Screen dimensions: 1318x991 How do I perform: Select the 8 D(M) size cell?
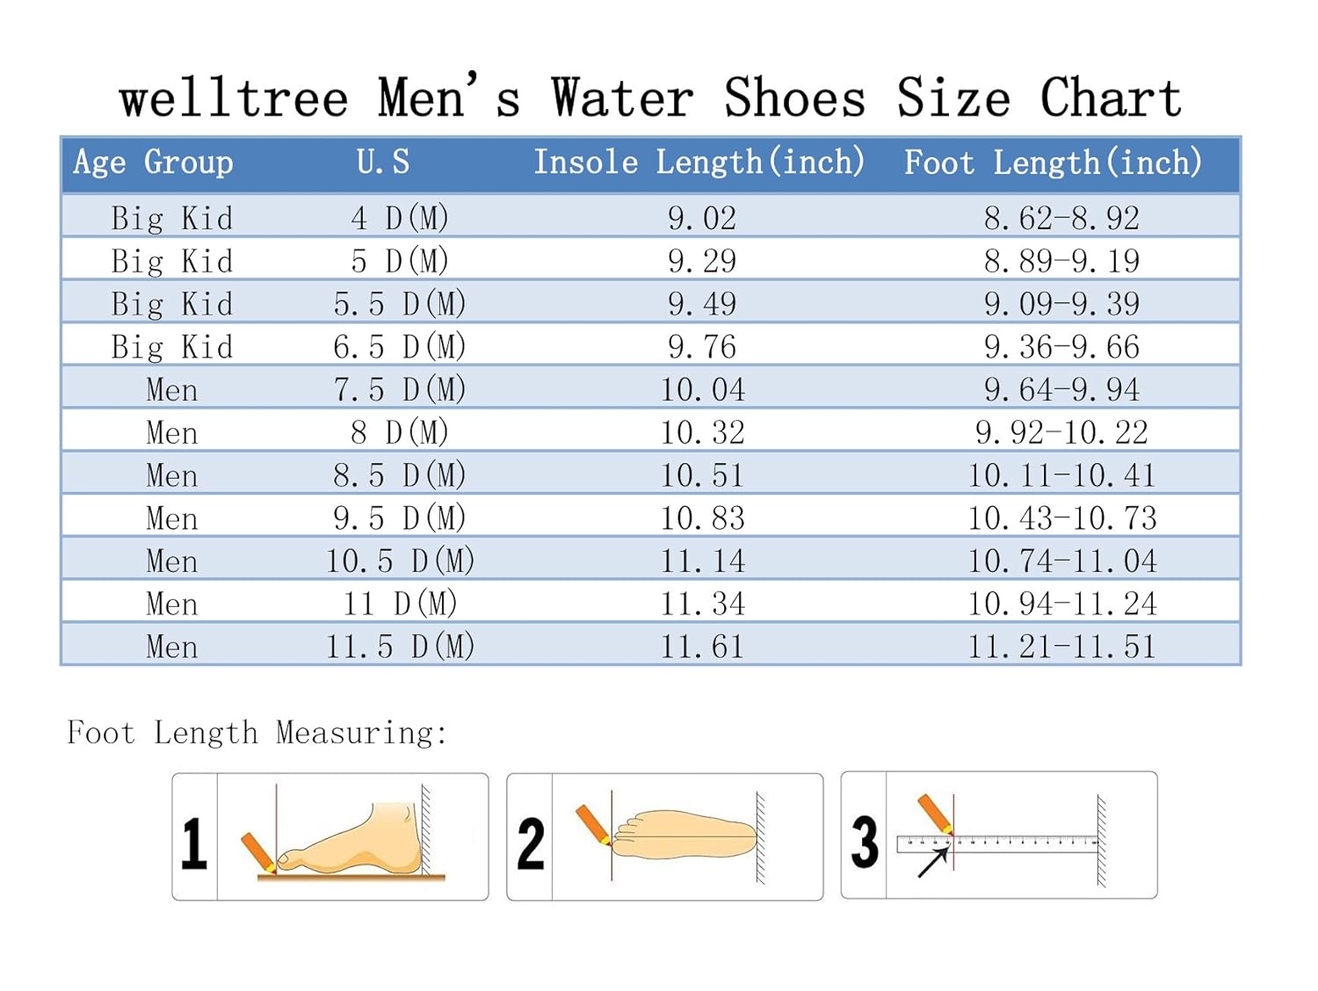(x=400, y=432)
